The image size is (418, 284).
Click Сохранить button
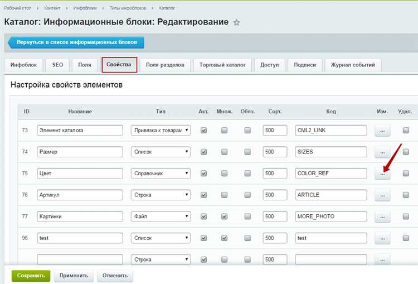point(31,276)
